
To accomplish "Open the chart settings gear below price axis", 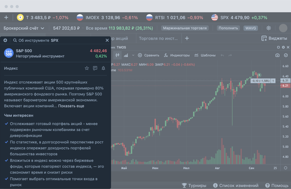I will 285,168.
